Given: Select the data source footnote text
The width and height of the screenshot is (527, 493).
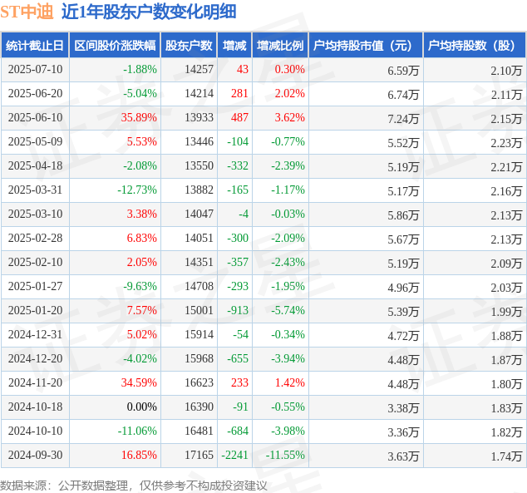Looking at the screenshot, I should pos(134,486).
